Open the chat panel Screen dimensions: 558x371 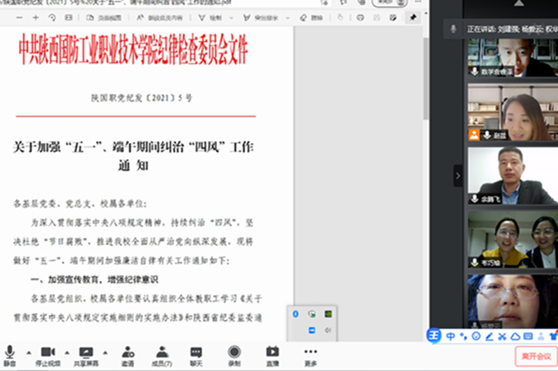[x=196, y=354]
